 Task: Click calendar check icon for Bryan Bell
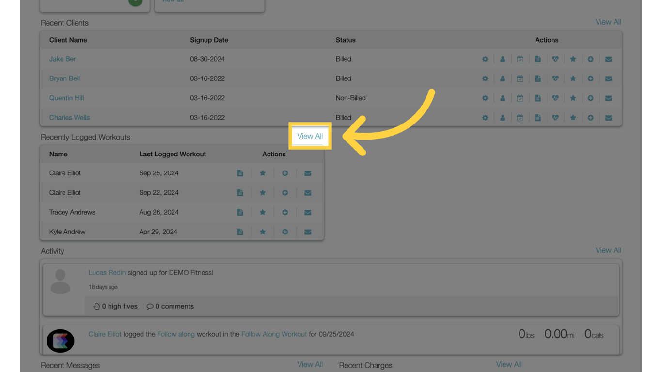[x=520, y=78]
